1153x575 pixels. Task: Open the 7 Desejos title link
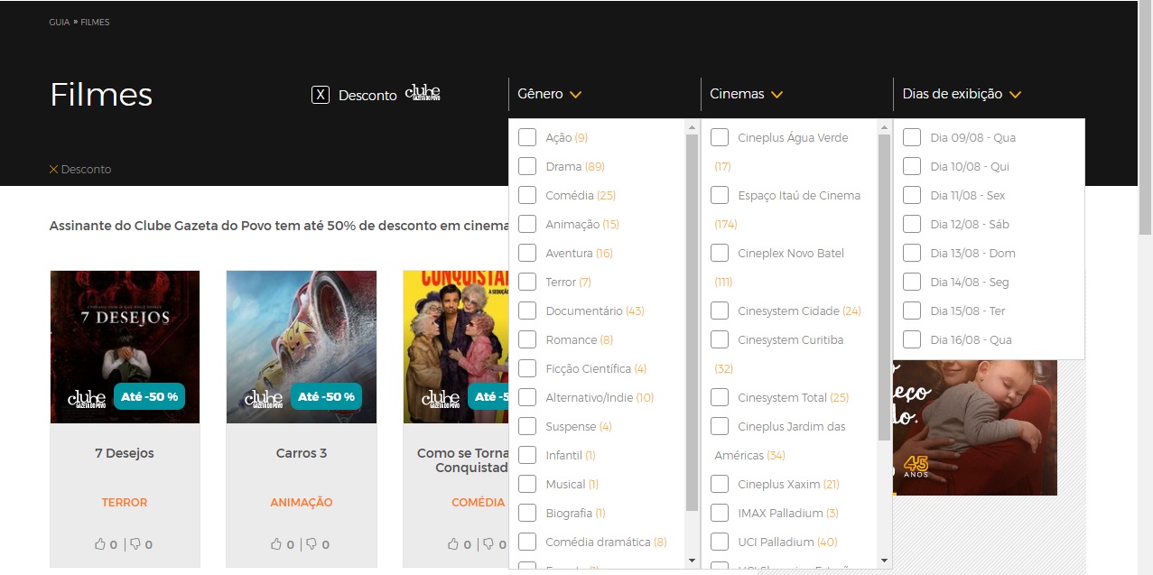tap(125, 453)
